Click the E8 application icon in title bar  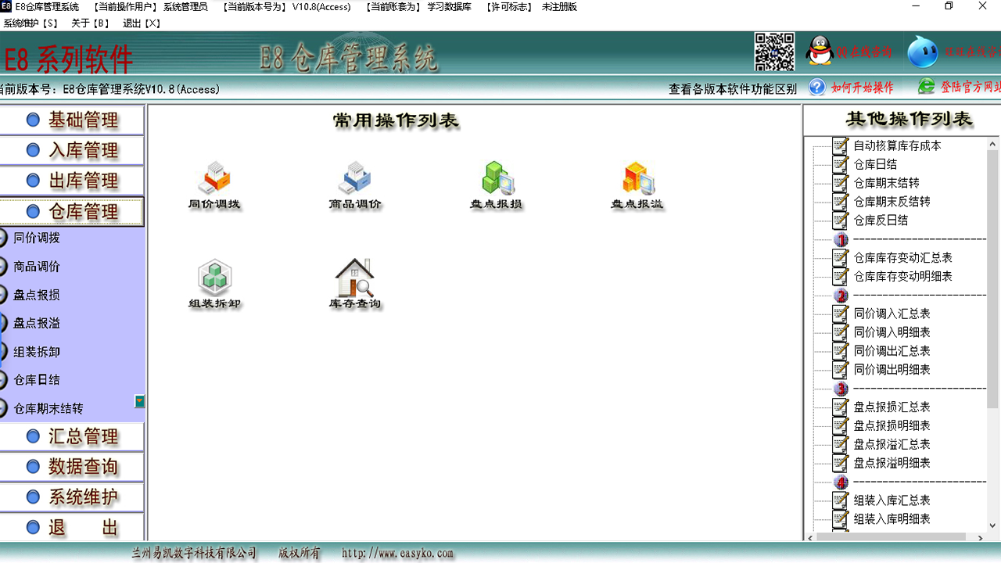click(x=6, y=6)
